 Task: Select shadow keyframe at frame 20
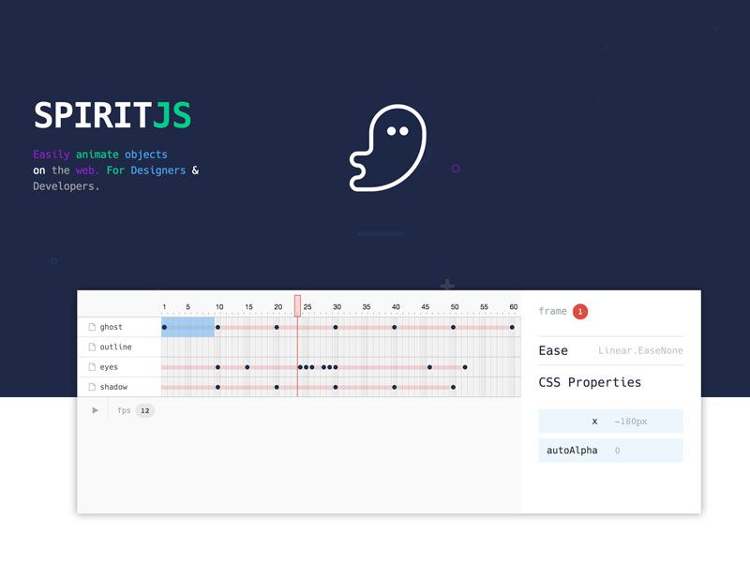click(x=277, y=387)
